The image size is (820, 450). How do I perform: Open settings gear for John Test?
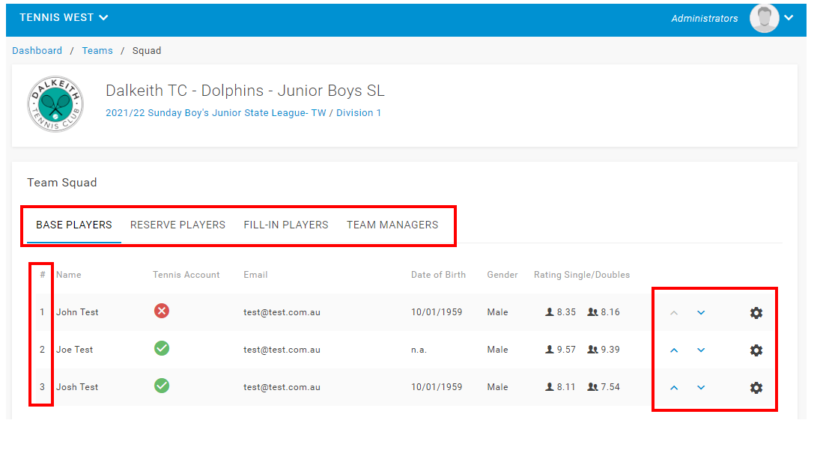point(756,312)
